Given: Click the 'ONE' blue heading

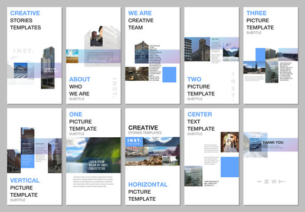Looking at the screenshot, I should coord(76,114).
